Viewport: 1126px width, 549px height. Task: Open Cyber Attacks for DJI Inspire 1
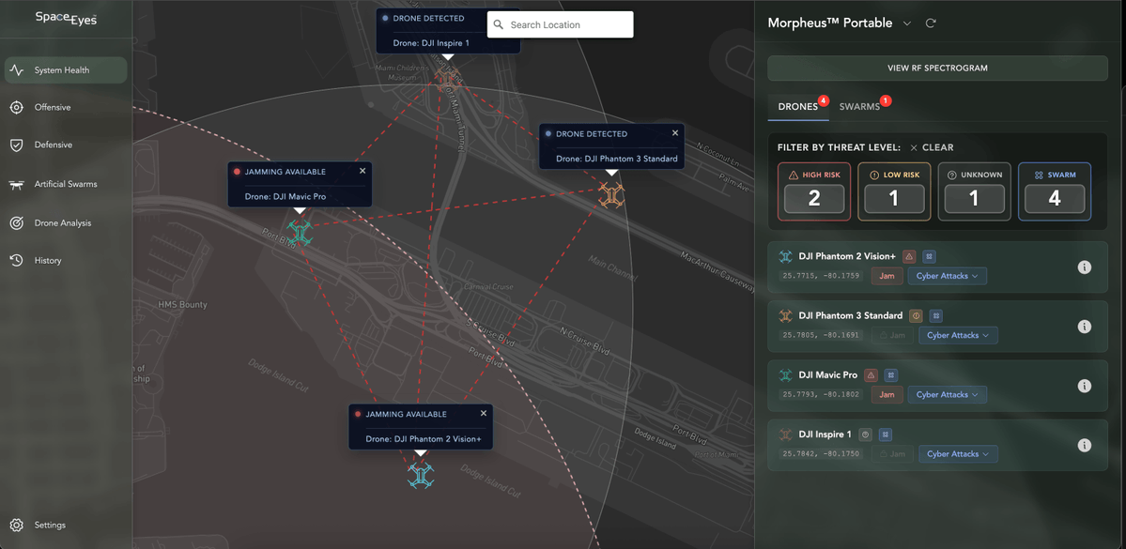(x=958, y=454)
